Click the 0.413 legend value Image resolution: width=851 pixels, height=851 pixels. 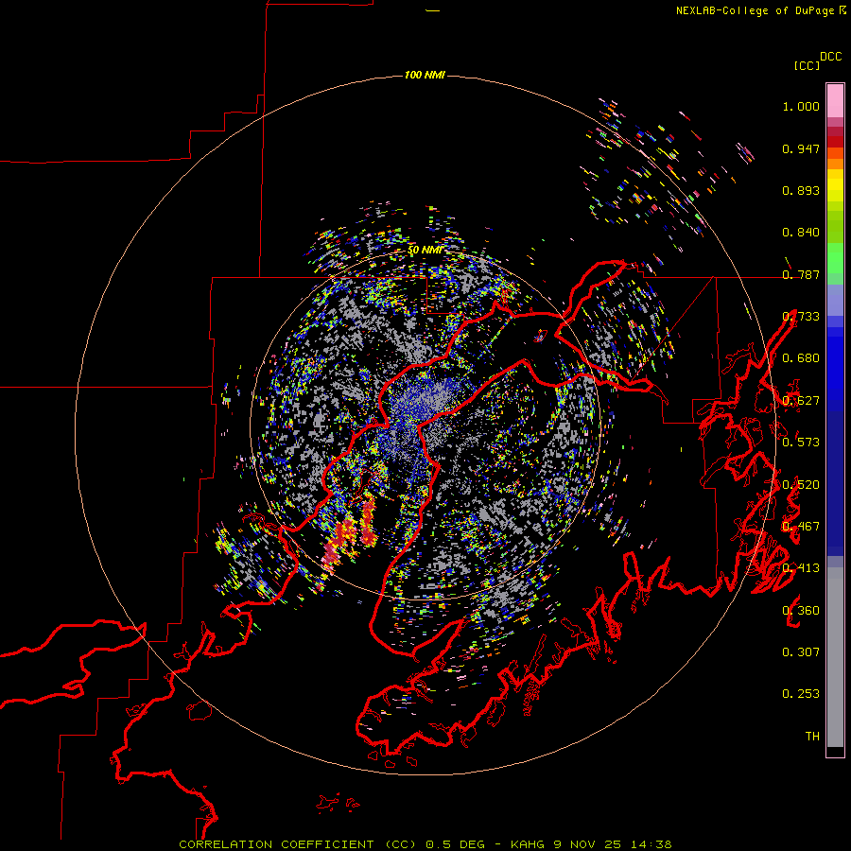(801, 568)
